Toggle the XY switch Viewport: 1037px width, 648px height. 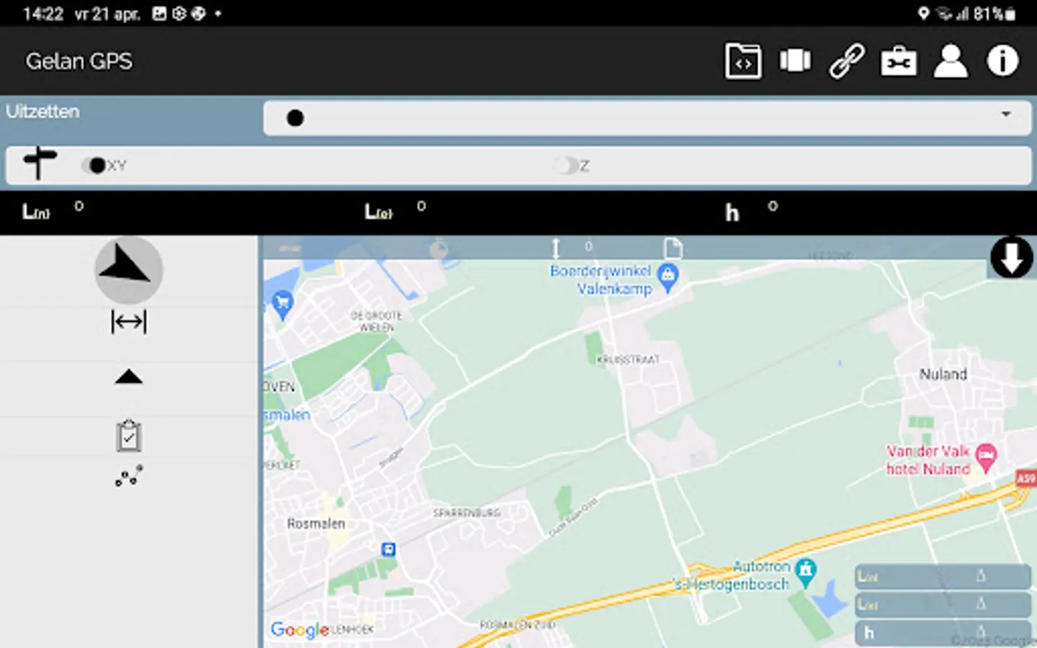pos(94,166)
